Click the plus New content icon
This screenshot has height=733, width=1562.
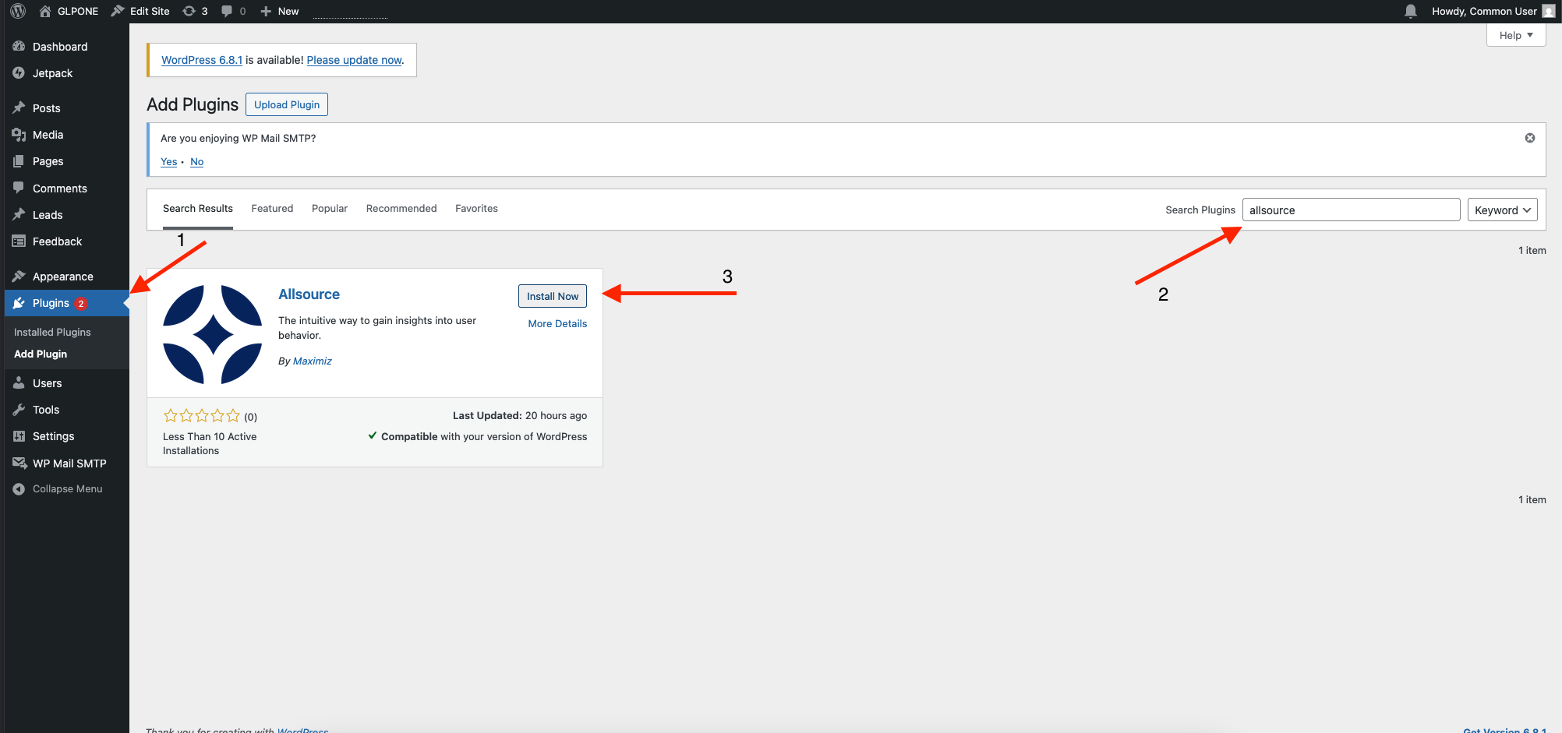266,11
